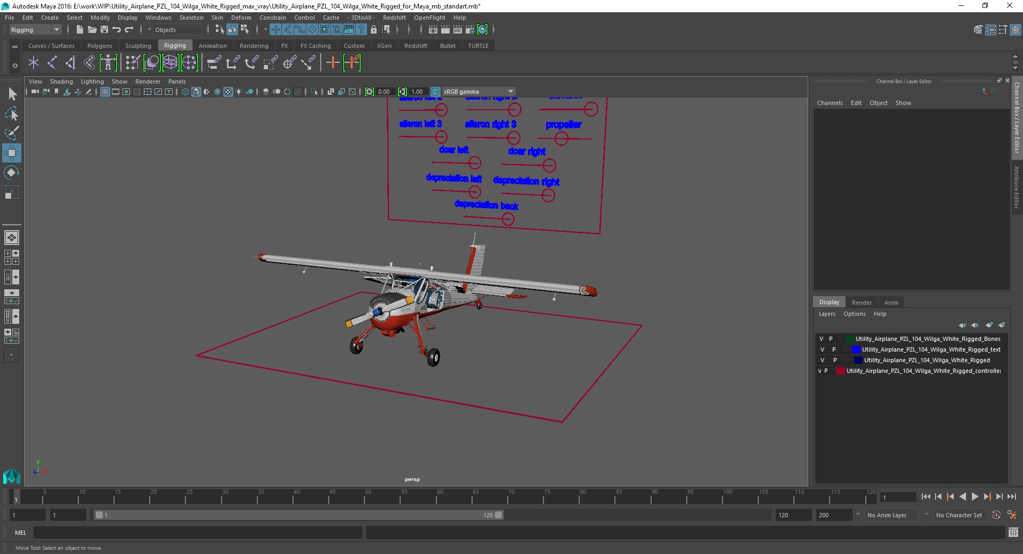Switch to the Polygons shelf tab

100,46
